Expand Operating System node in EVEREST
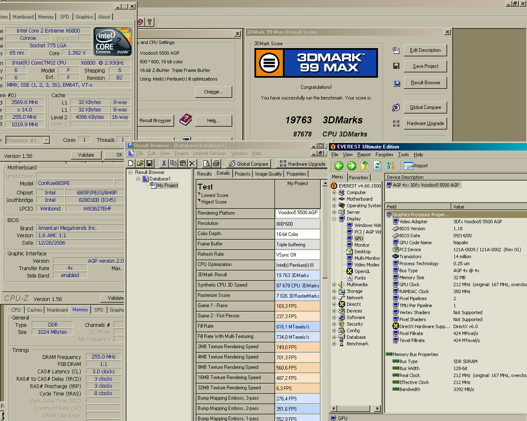Screen dimensions: 527x421 point(334,206)
